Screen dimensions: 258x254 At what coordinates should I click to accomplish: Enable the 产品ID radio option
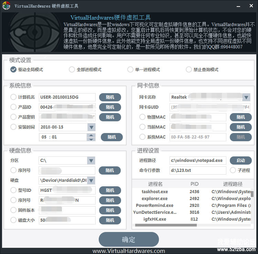coord(13,107)
